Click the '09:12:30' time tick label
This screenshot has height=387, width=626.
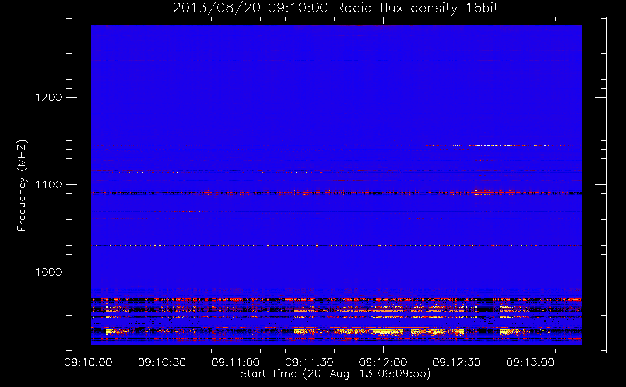point(457,363)
